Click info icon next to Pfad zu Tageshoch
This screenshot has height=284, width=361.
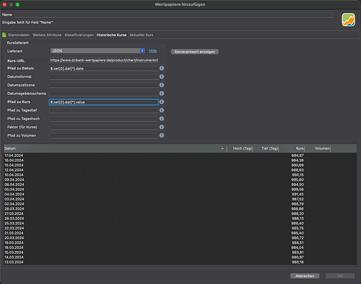click(x=161, y=119)
